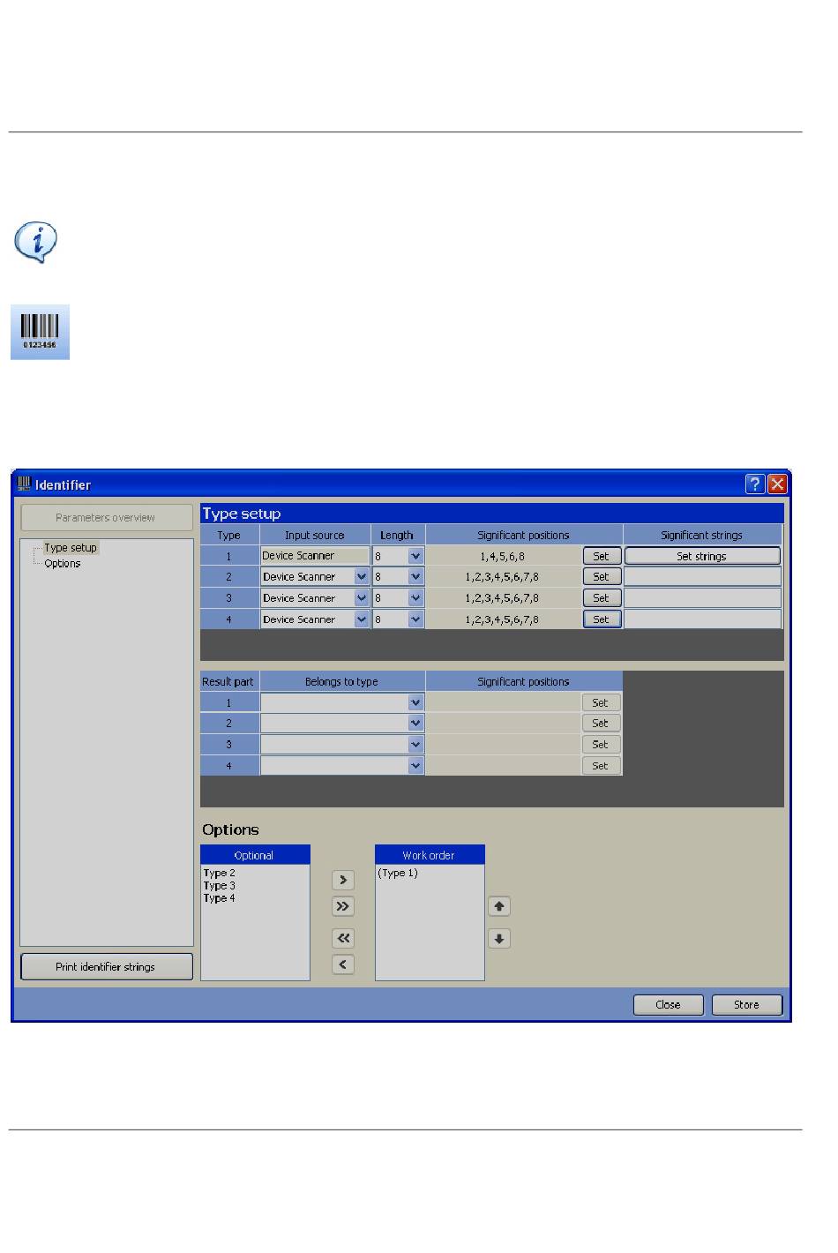Image resolution: width=838 pixels, height=1253 pixels.
Task: Click Significant strings field for Type 4
Action: [702, 619]
